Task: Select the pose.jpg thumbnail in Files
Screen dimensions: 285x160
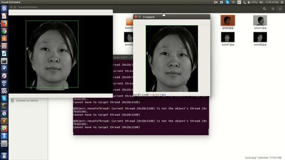Action: tap(228, 20)
